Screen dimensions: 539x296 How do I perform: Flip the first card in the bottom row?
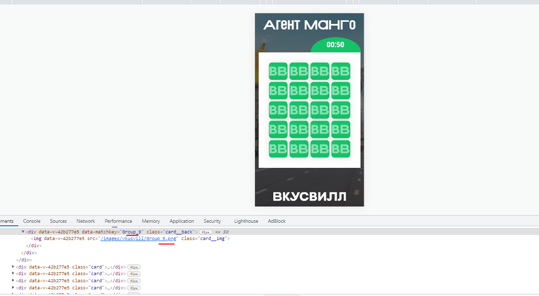click(x=278, y=149)
